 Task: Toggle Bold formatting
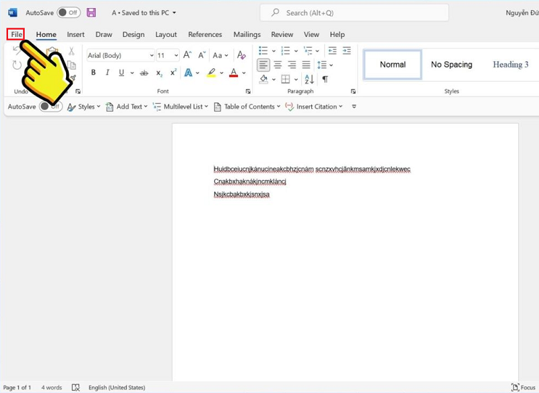point(93,73)
